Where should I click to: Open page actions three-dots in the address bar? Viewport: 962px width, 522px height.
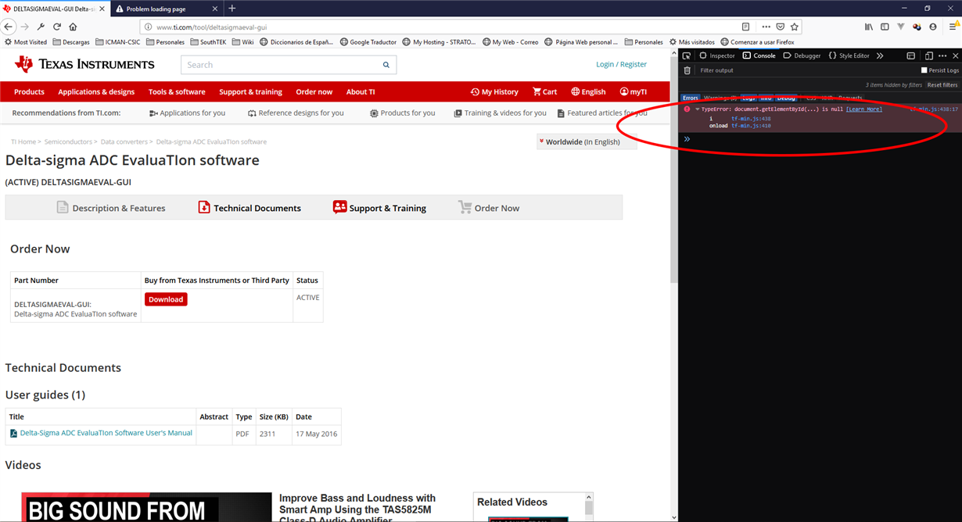coord(766,27)
